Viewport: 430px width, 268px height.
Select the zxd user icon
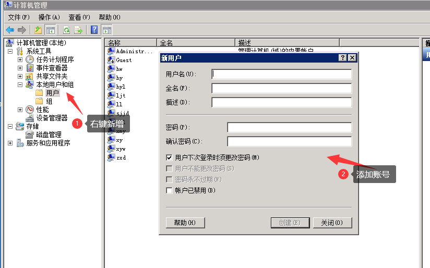111,157
